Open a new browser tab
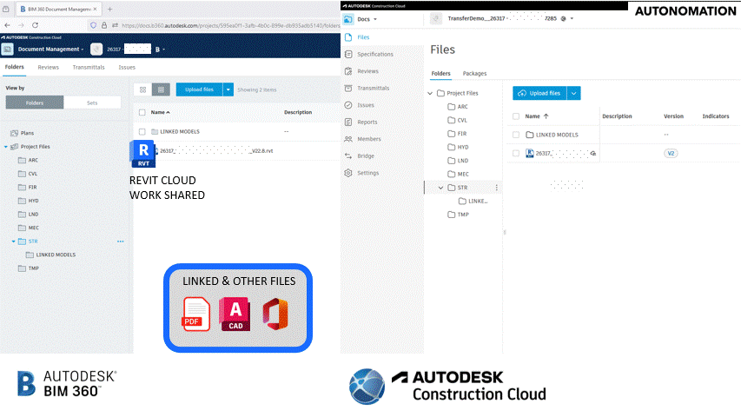 pos(109,9)
